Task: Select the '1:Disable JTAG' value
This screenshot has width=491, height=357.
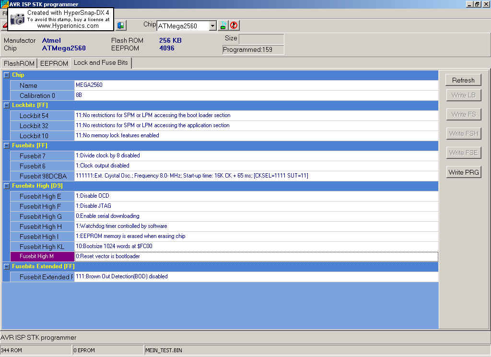Action: pos(256,206)
